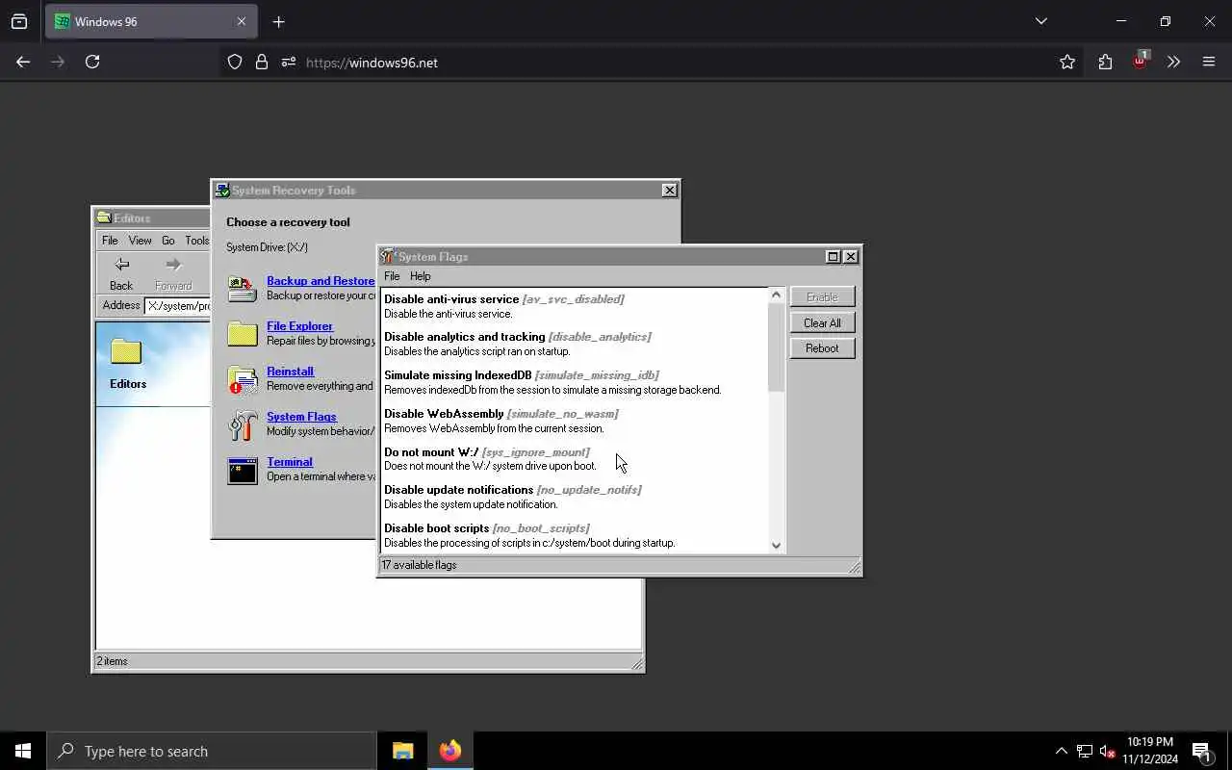This screenshot has height=770, width=1232.
Task: Click the taskbar clock and date
Action: pos(1150,751)
